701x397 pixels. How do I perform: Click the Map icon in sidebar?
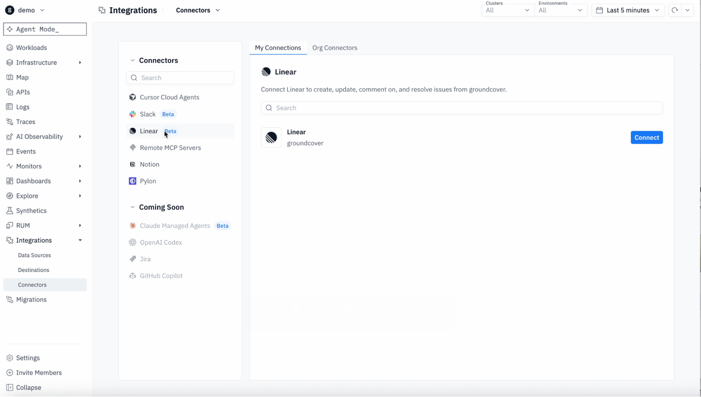(x=10, y=77)
